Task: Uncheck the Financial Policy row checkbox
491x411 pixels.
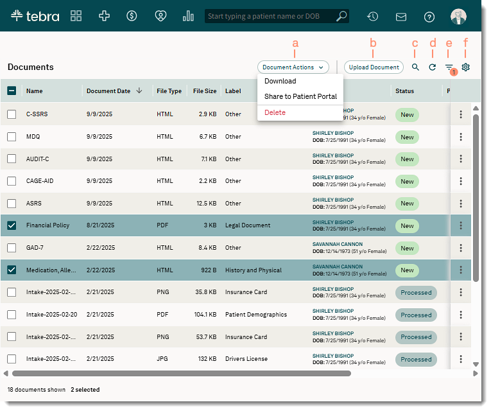Action: [x=12, y=225]
